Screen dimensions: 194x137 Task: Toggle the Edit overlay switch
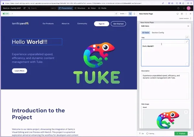[x=6, y=14]
